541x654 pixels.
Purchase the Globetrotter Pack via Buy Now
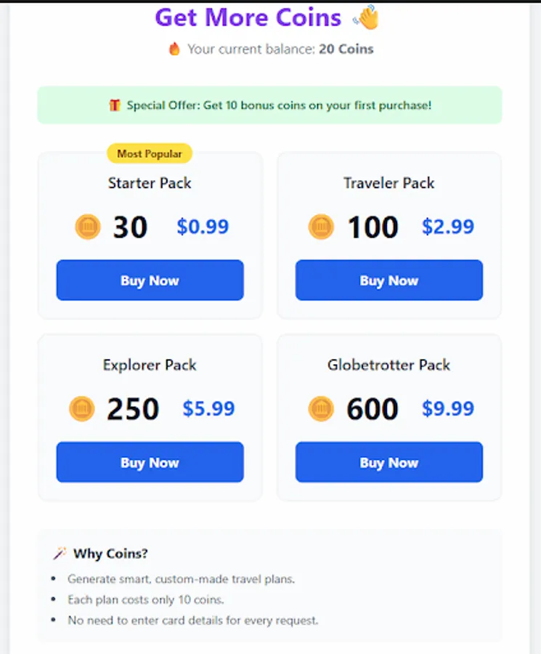point(389,462)
